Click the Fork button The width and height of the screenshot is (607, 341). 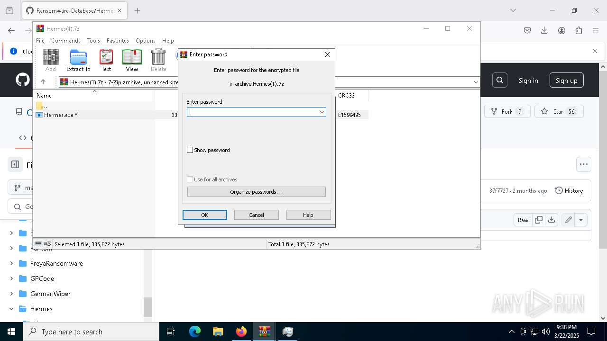507,112
